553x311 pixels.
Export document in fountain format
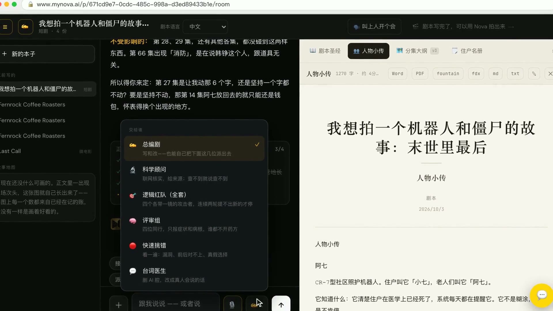click(x=448, y=74)
